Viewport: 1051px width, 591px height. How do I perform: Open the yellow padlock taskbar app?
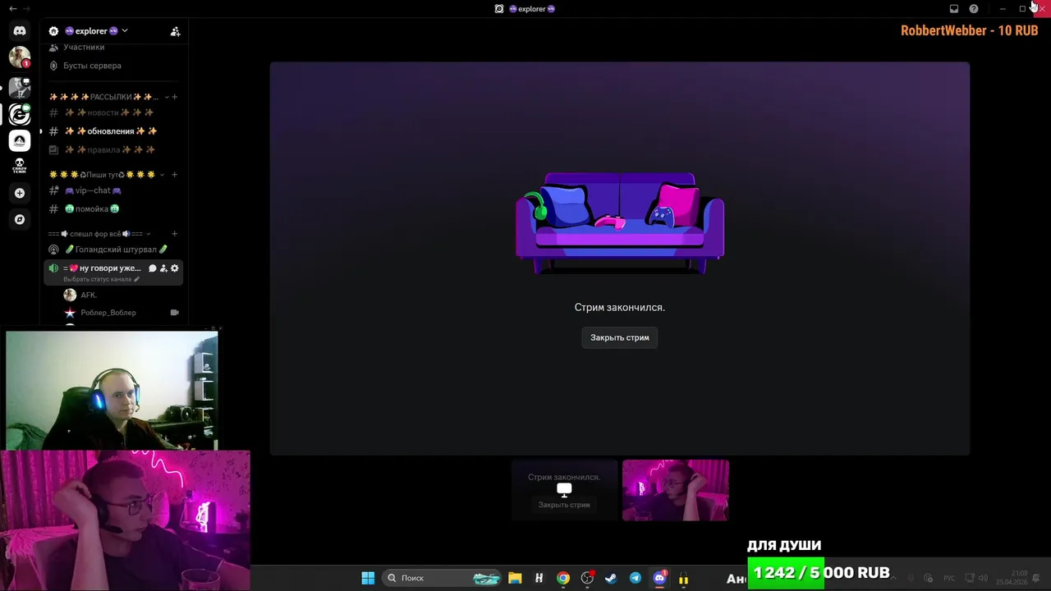point(683,578)
